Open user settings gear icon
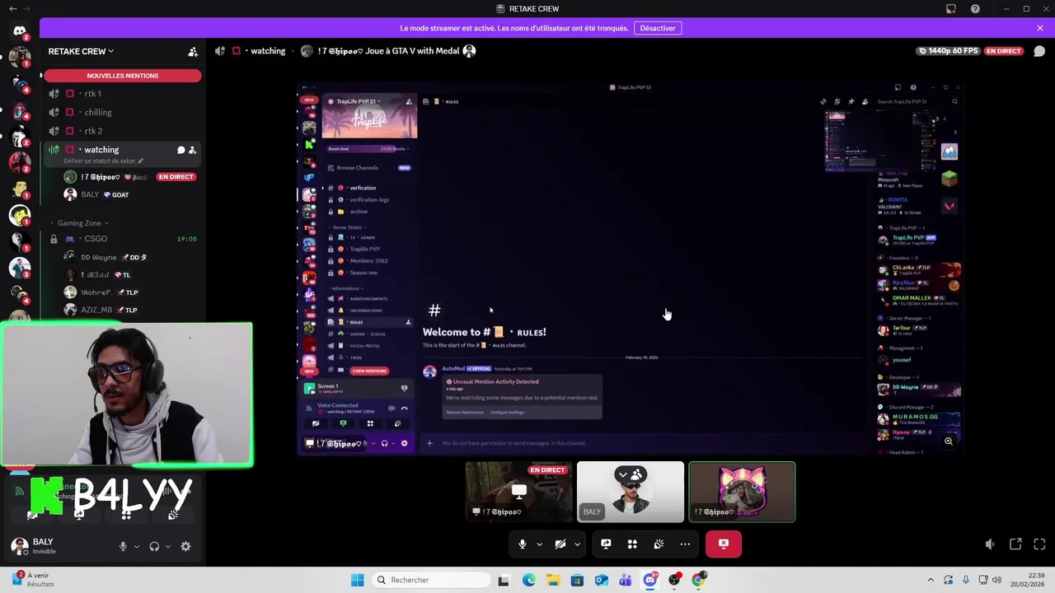Image resolution: width=1055 pixels, height=593 pixels. [185, 546]
